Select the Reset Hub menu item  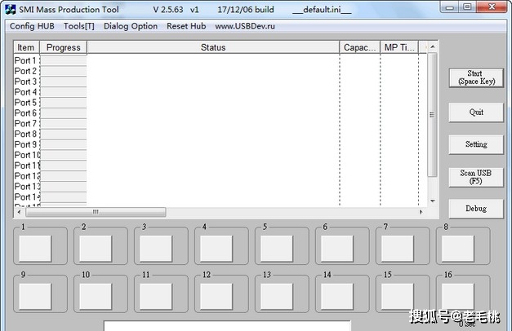[186, 26]
